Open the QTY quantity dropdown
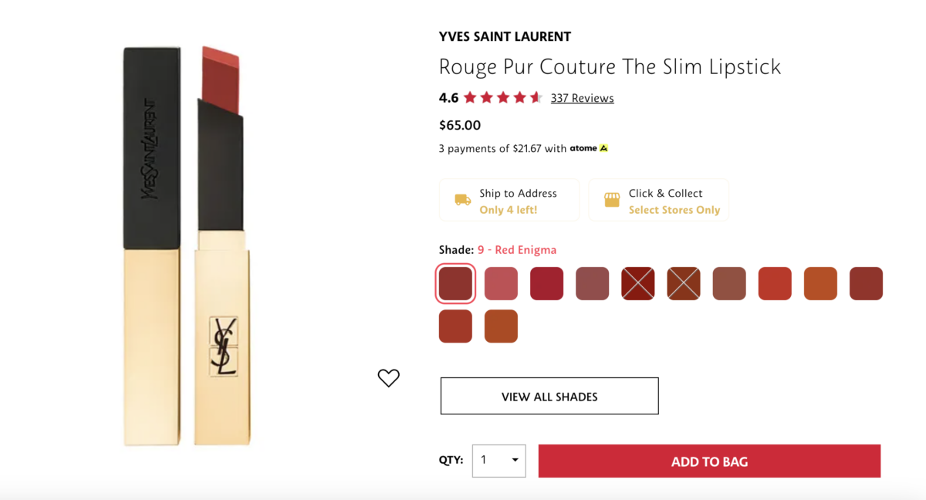Viewport: 926px width, 500px height. pyautogui.click(x=498, y=461)
